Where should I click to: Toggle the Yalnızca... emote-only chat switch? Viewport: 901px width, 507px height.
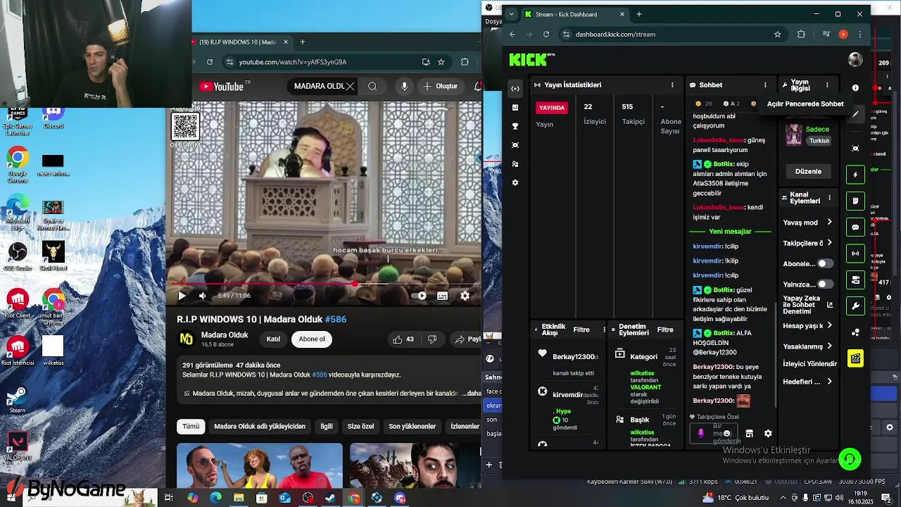point(825,284)
